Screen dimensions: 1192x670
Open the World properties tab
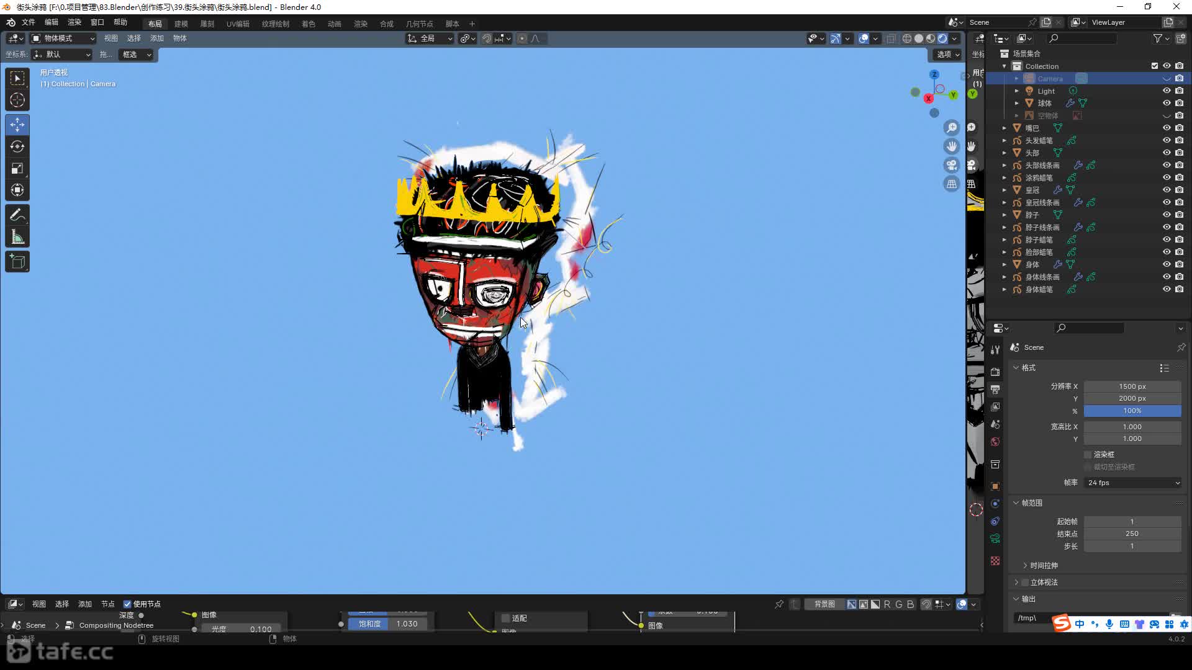click(x=995, y=442)
